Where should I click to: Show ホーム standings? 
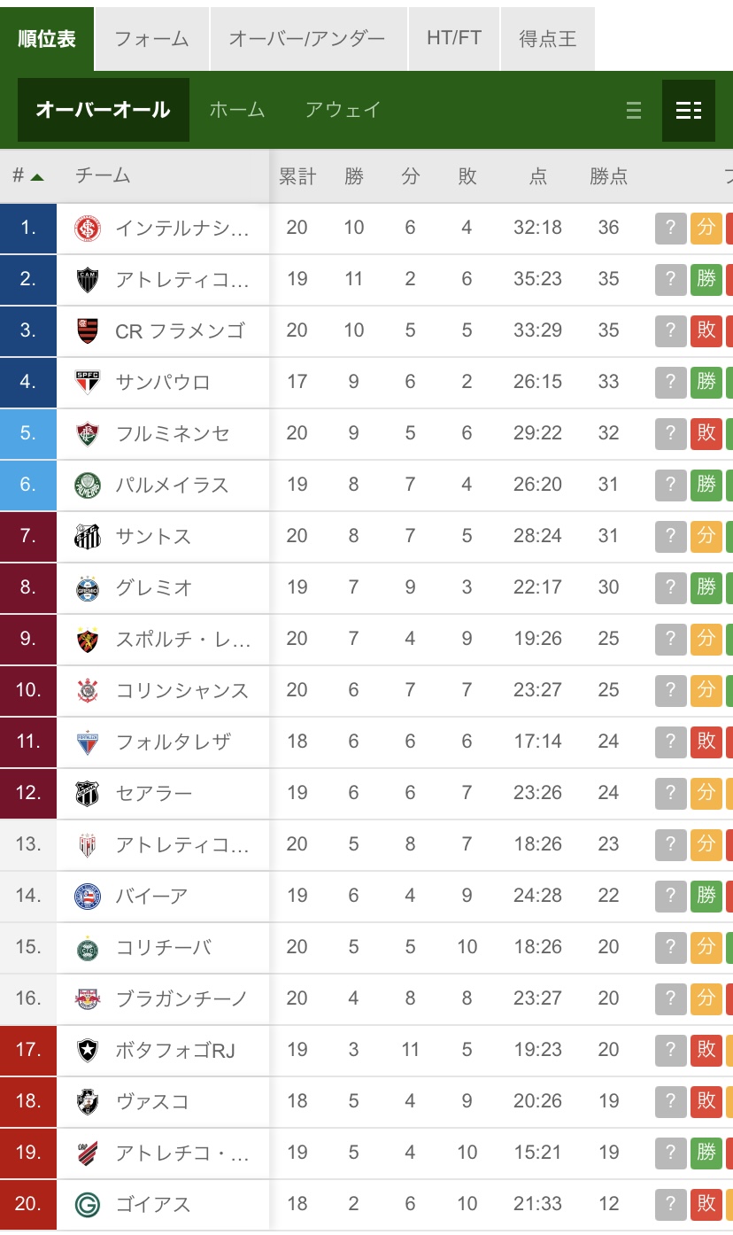(x=237, y=110)
